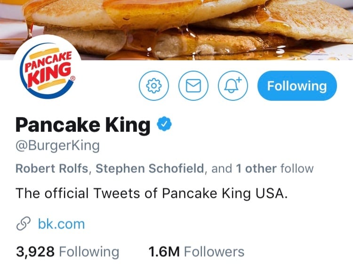Open Stephen Schofield's profile

point(150,169)
